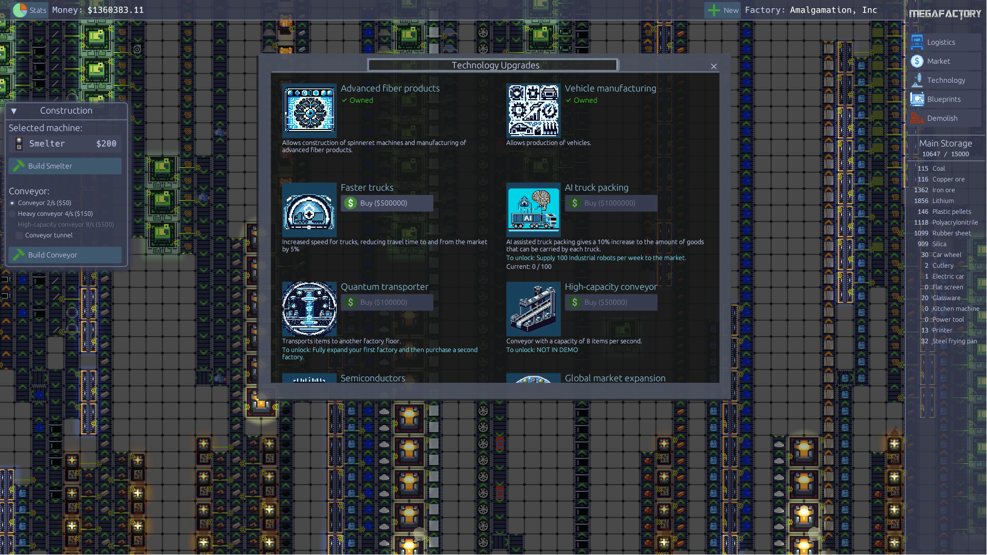This screenshot has height=555, width=987.
Task: Activate the Demolish bulldozer icon
Action: tap(917, 118)
